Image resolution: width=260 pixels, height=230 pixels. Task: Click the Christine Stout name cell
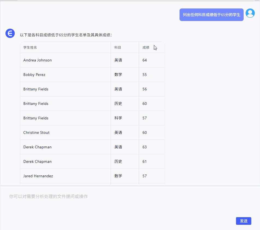(x=36, y=132)
